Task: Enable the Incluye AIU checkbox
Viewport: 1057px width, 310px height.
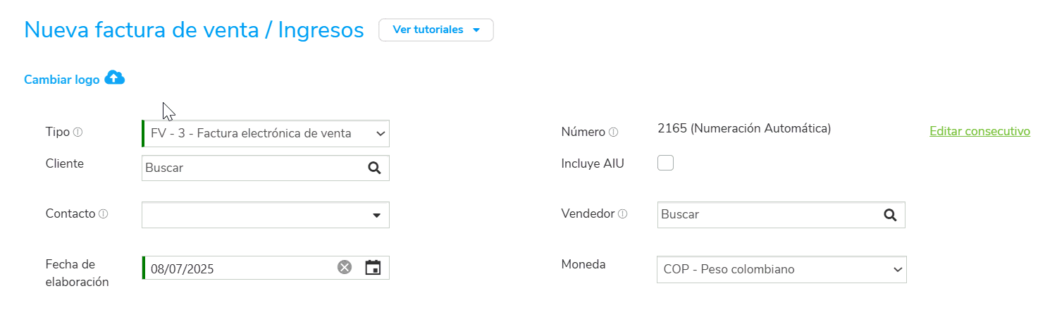Action: click(x=665, y=163)
